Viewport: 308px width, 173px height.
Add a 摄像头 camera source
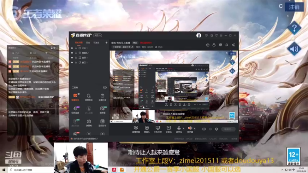[147, 129]
